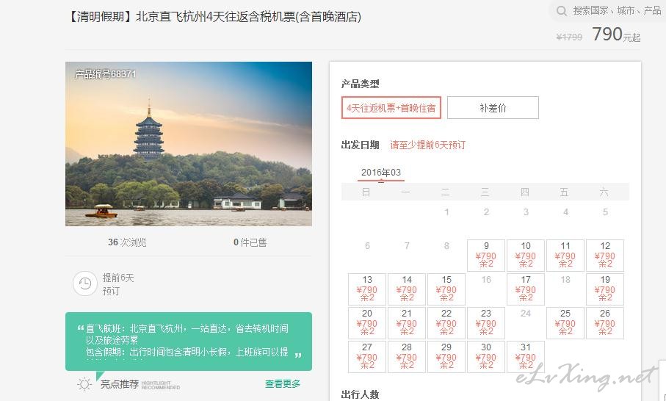Image resolution: width=666 pixels, height=401 pixels.
Task: Click the sun icon next to 亮点推荐
Action: click(x=84, y=384)
